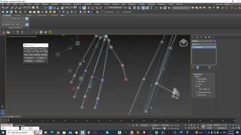
Task: Click the object name input field
Action: tap(203, 41)
